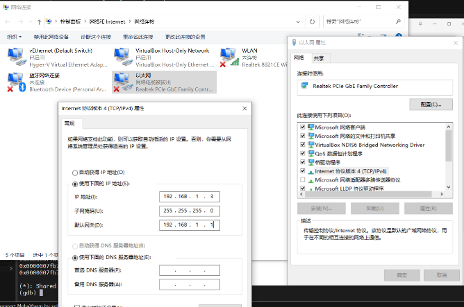
Task: Click the IP 地址 input field
Action: pos(190,197)
